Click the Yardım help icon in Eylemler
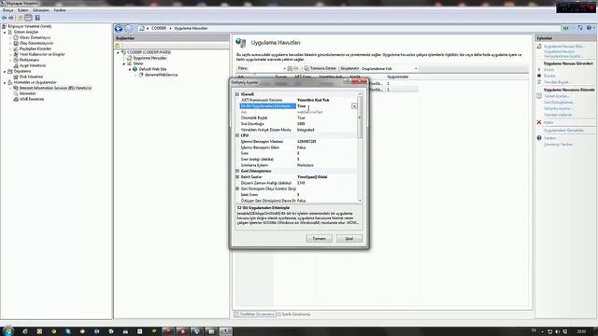Image resolution: width=598 pixels, height=336 pixels. [x=539, y=138]
